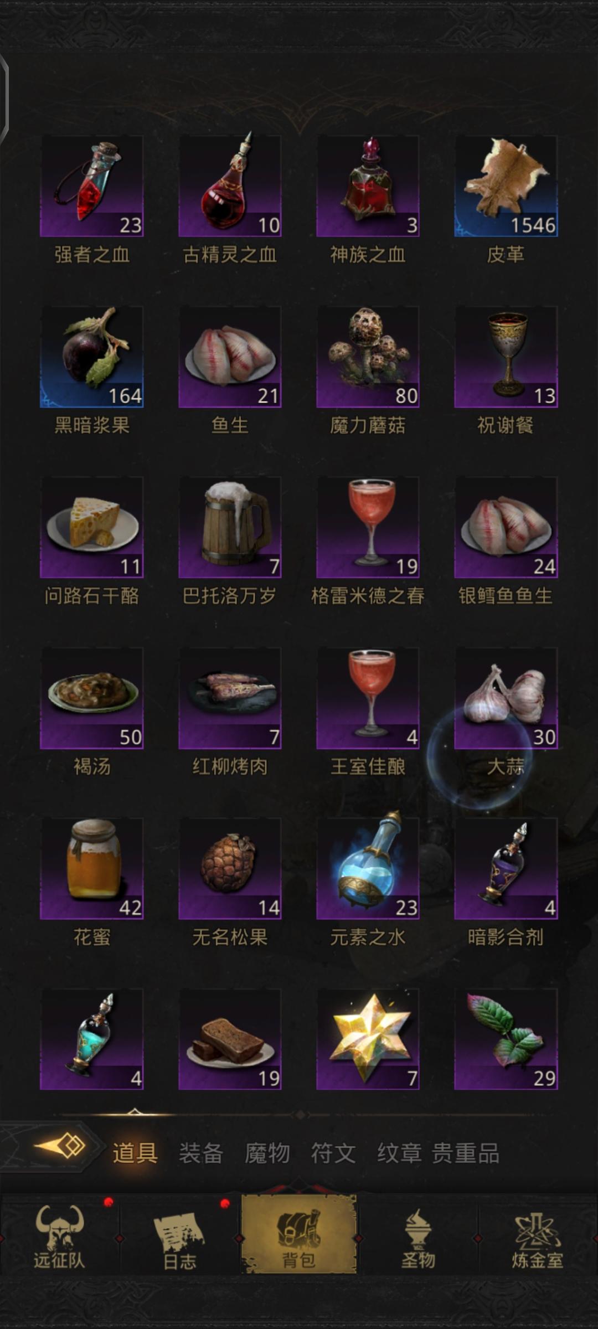Select the 祝谢餐 goblet item

point(506,357)
